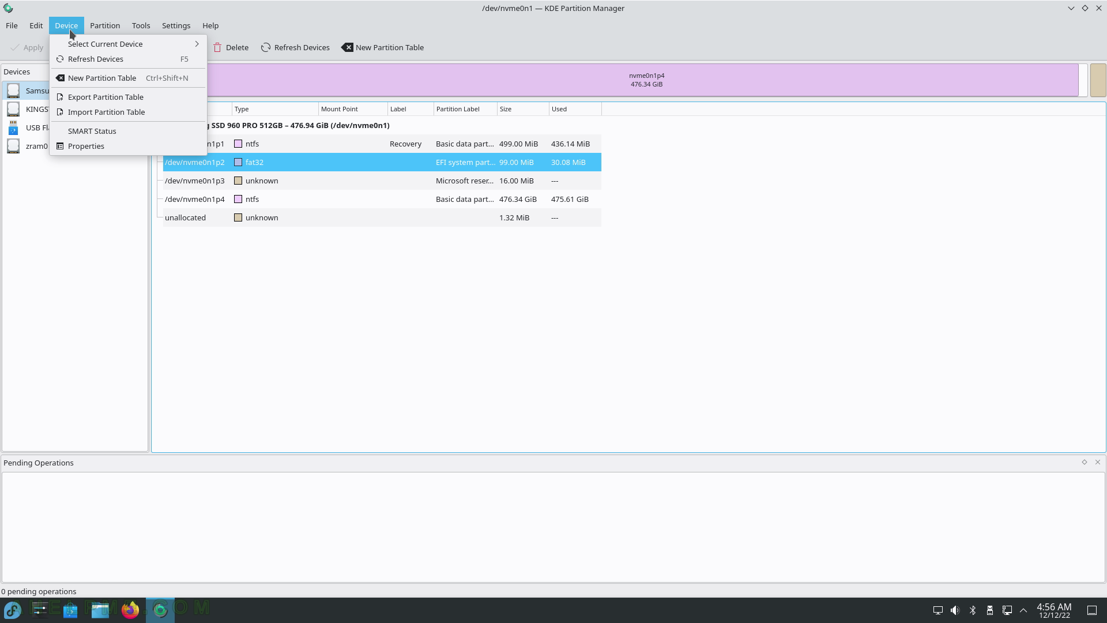Open Fedora application launcher in taskbar

pos(13,610)
